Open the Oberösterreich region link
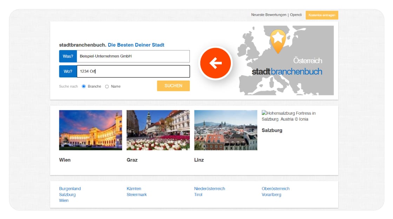 click(x=276, y=189)
